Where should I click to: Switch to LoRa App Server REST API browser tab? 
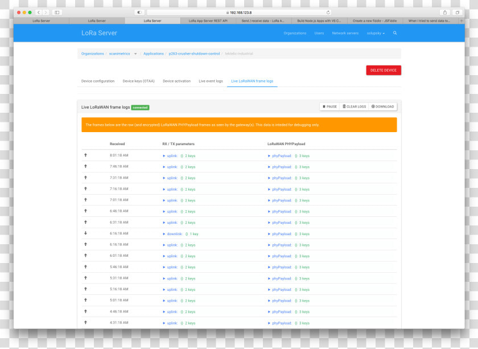tap(208, 20)
